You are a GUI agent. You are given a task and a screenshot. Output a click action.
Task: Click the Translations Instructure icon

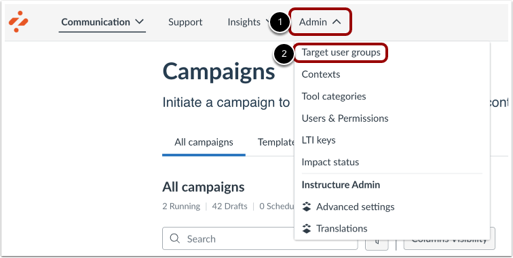pyautogui.click(x=307, y=229)
